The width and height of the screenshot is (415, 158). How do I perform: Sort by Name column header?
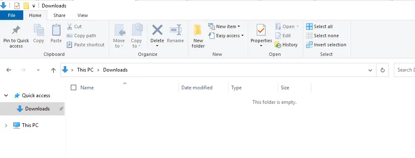coord(87,87)
